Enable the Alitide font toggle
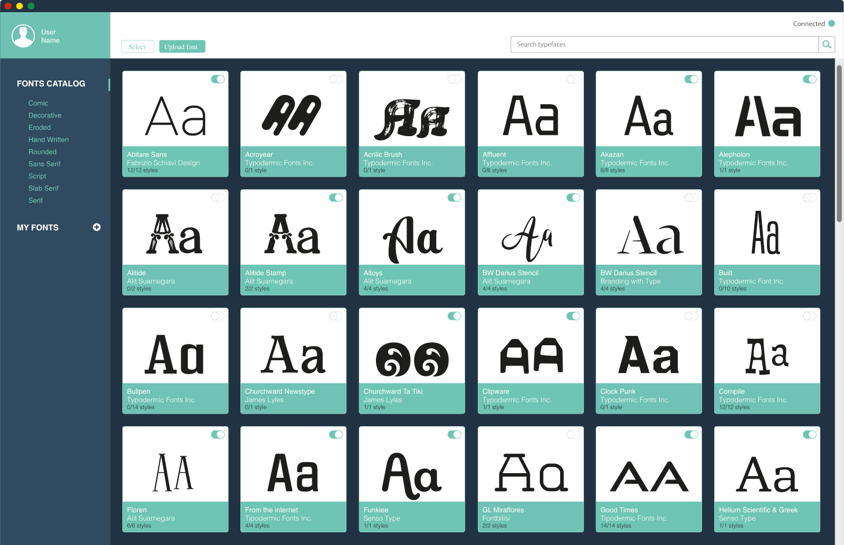The image size is (844, 545). pyautogui.click(x=218, y=197)
